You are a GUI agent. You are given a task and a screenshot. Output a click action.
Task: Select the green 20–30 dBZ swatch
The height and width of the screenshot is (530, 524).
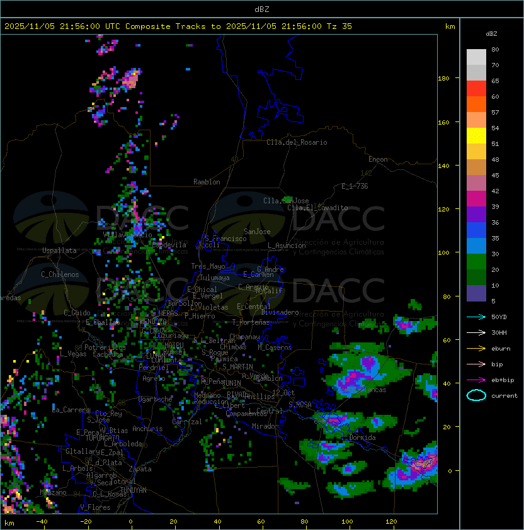click(x=476, y=262)
